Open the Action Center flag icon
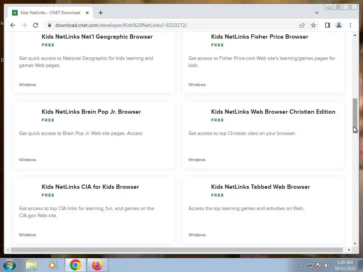The height and width of the screenshot is (272, 363). [319, 265]
